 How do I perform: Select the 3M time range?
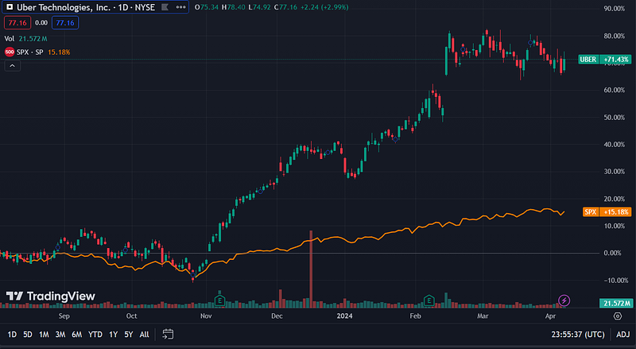(60, 335)
